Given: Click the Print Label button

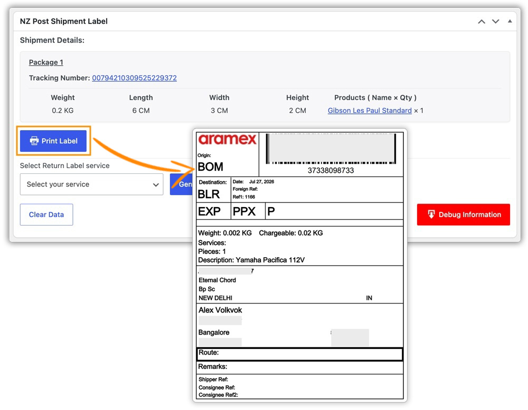Looking at the screenshot, I should 53,141.
